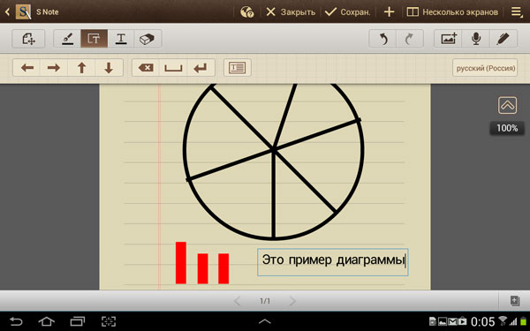Screen dimensions: 530x331
Task: Add a page with bottom-right icon
Action: (x=514, y=301)
